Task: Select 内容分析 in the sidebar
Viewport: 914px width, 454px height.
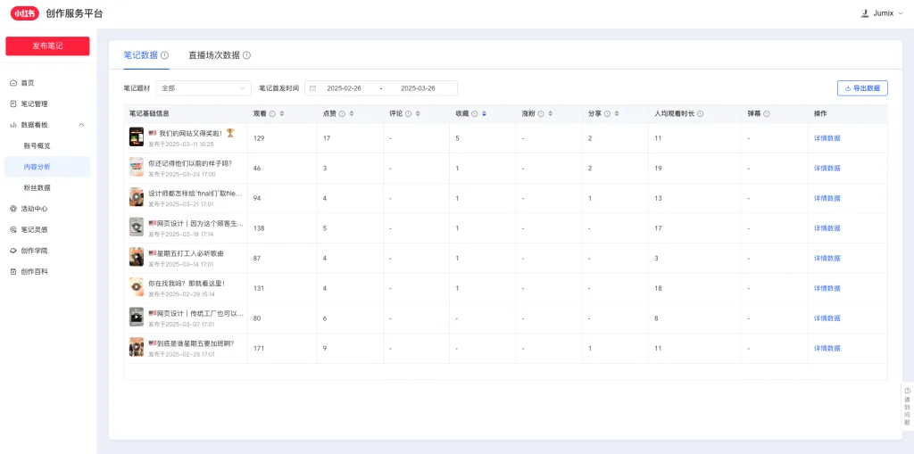Action: point(47,167)
